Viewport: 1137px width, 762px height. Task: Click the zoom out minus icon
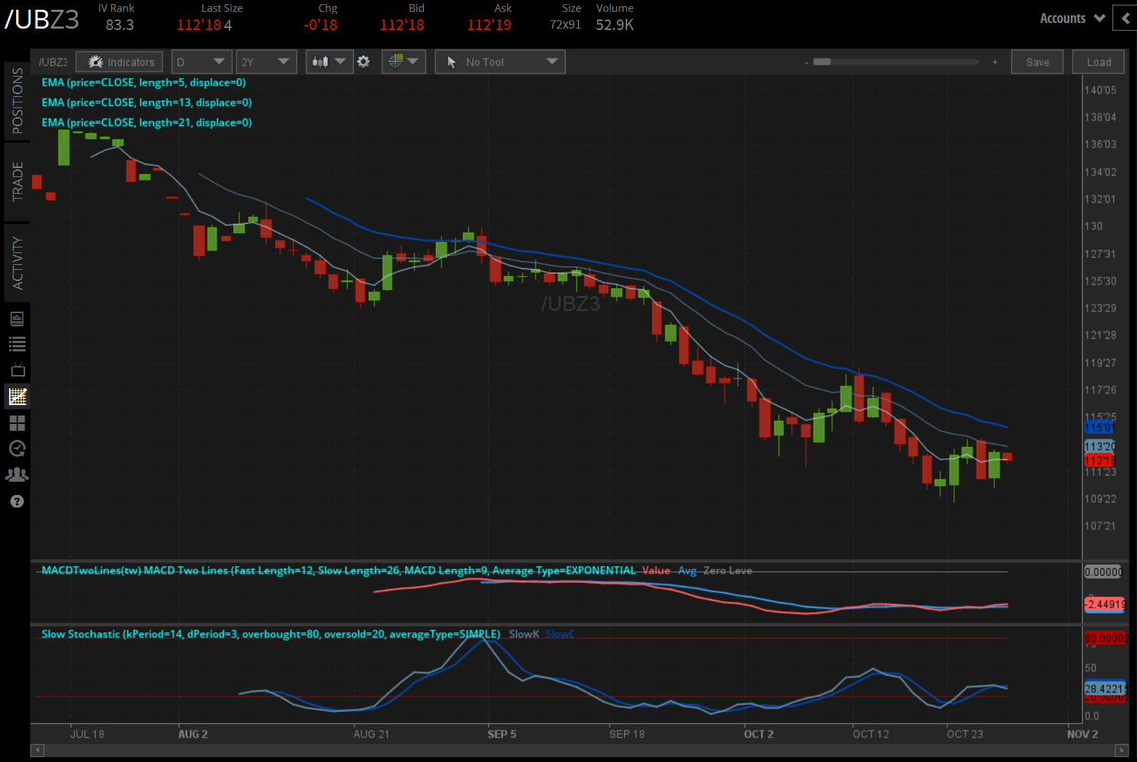(806, 63)
